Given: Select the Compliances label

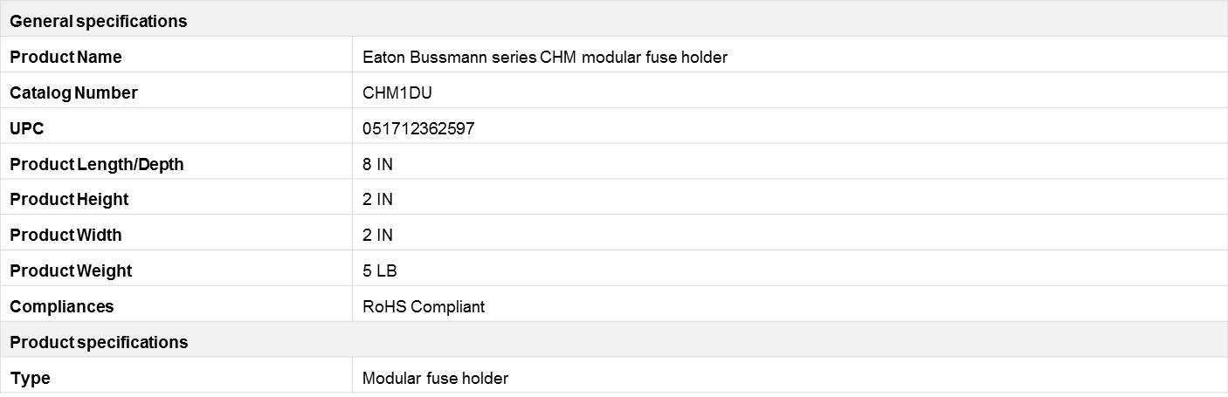Looking at the screenshot, I should tap(62, 307).
